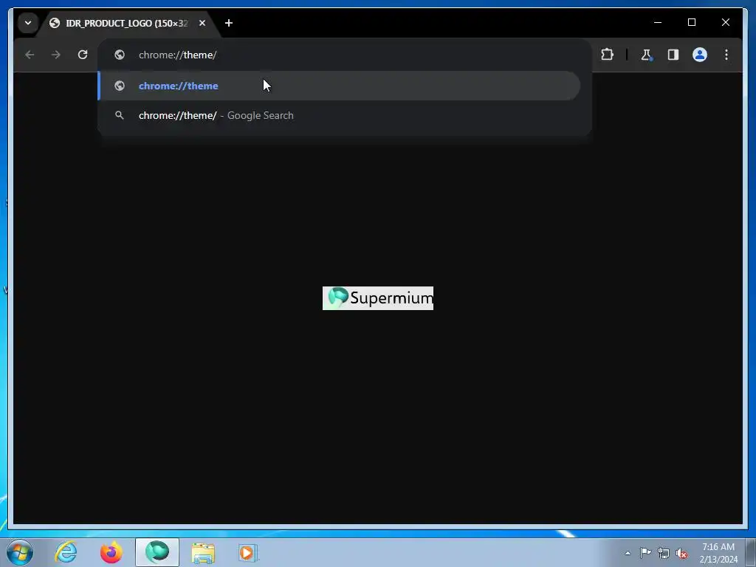Maximize the Supermium window
The image size is (756, 567).
click(691, 22)
